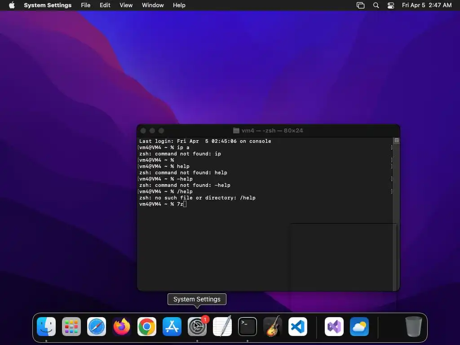
Task: Click the Terminal title folder proxy icon
Action: pos(236,131)
